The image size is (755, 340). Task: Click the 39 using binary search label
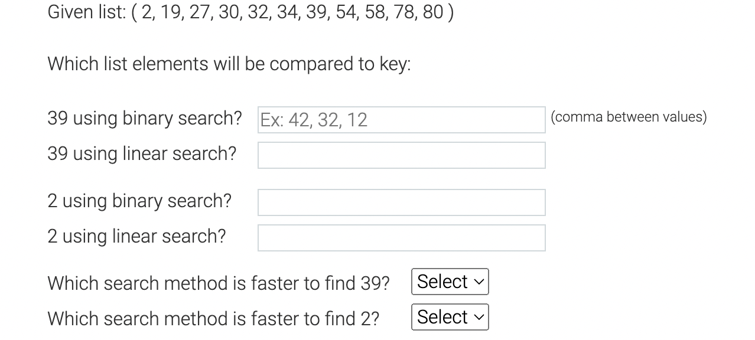[x=144, y=118]
